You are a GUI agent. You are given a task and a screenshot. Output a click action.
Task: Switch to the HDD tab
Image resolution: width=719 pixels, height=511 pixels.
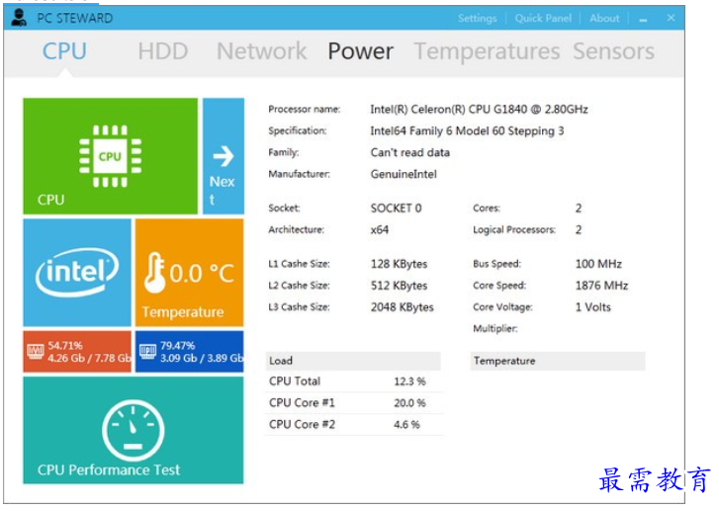pos(163,50)
